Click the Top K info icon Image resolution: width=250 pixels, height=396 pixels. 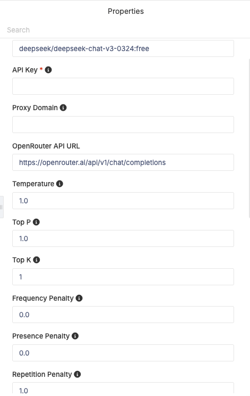37,260
